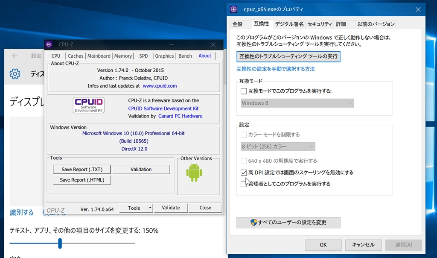Image resolution: width=437 pixels, height=258 pixels.
Task: Click the back arrow in Settings window
Action: (x=15, y=56)
